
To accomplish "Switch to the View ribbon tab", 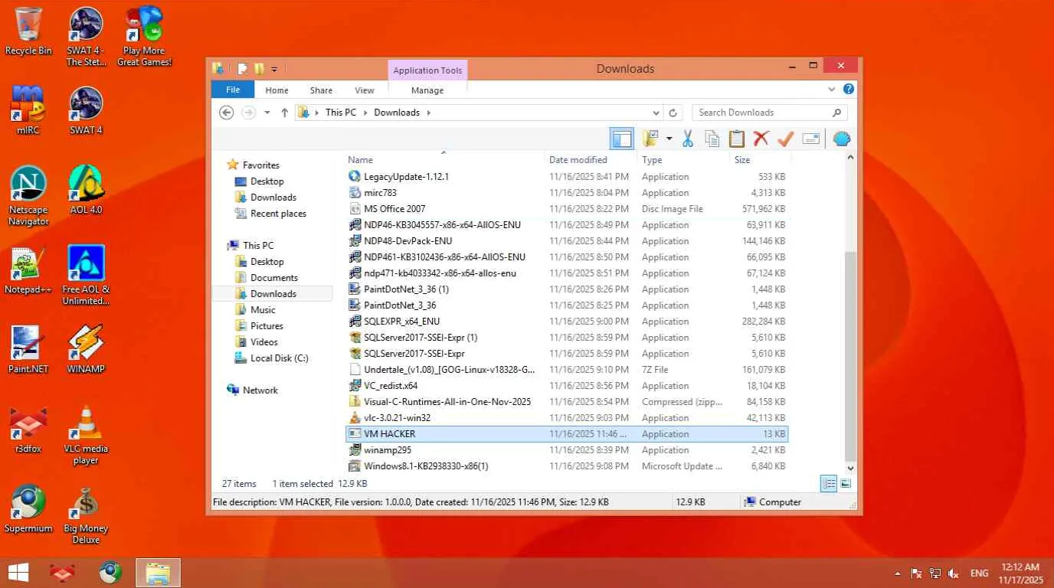I will tap(365, 90).
